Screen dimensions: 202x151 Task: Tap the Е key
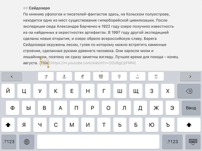72,91
